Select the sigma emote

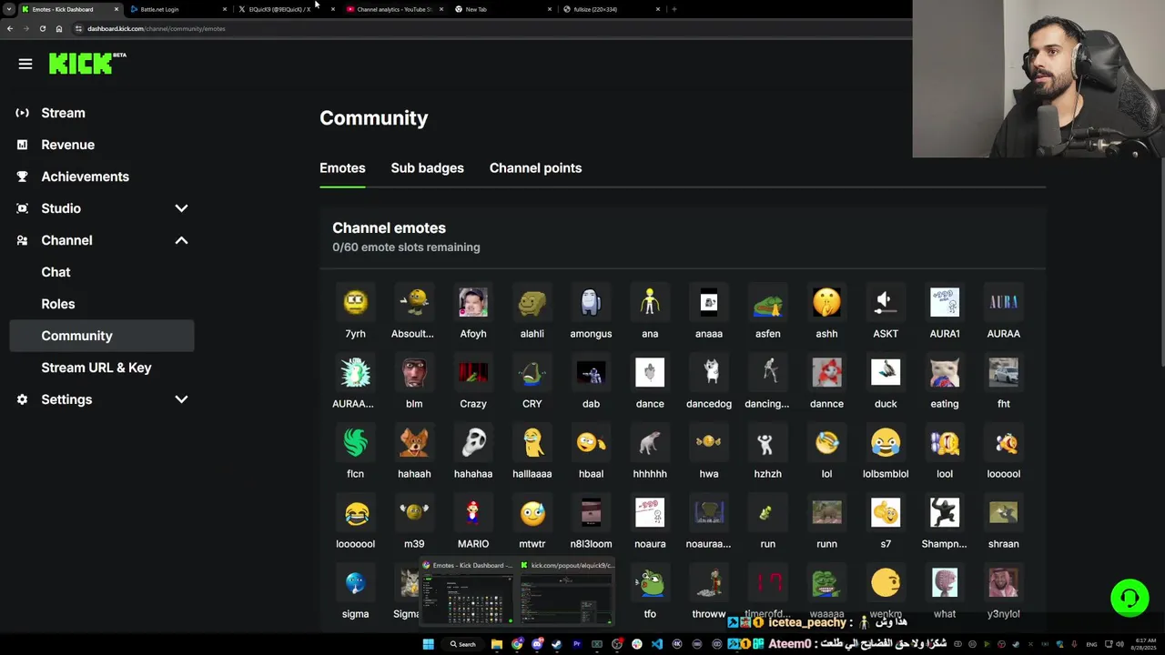pos(355,582)
